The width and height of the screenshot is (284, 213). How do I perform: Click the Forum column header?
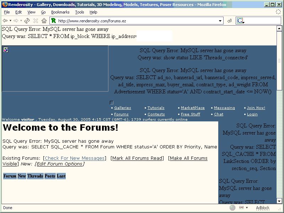[10, 176]
